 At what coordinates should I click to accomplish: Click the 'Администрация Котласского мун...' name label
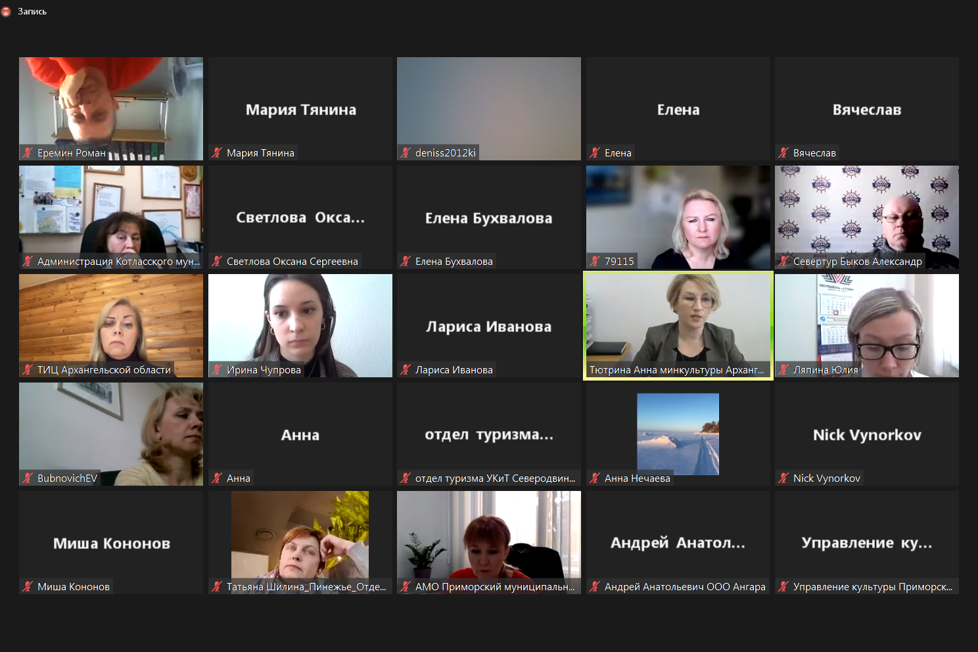[118, 261]
